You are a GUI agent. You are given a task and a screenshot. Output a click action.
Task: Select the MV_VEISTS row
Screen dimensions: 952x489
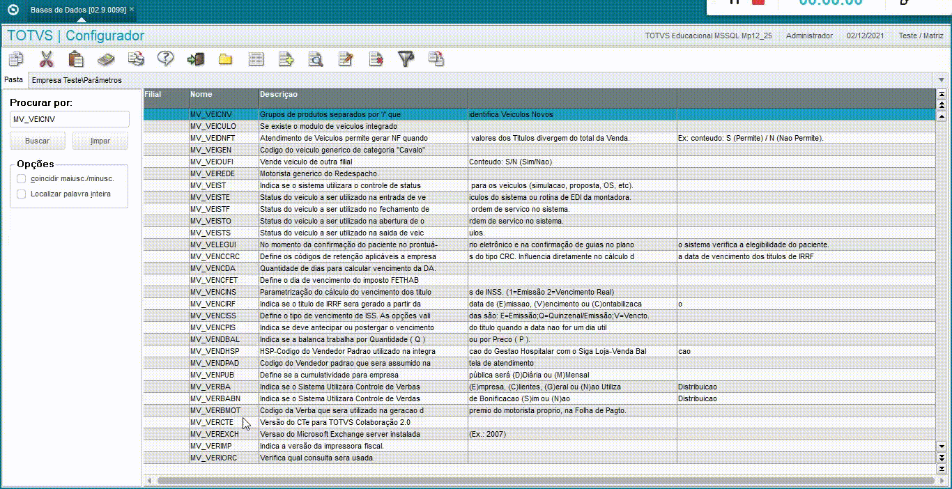coord(539,233)
